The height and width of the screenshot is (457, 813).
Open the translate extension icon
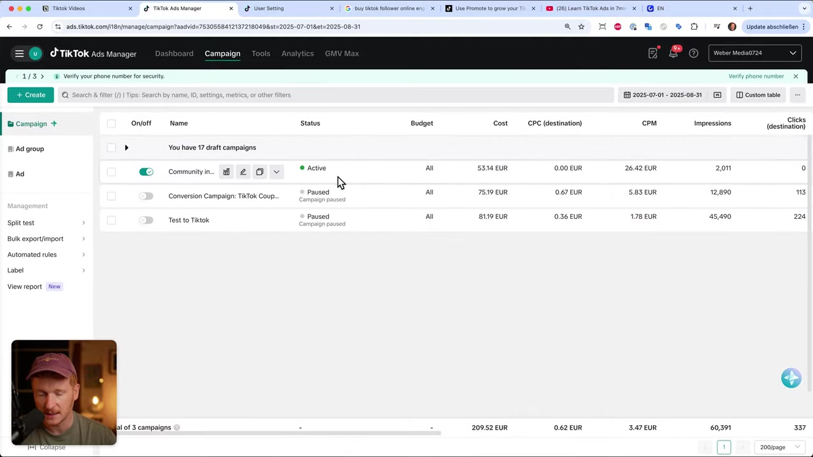[648, 27]
